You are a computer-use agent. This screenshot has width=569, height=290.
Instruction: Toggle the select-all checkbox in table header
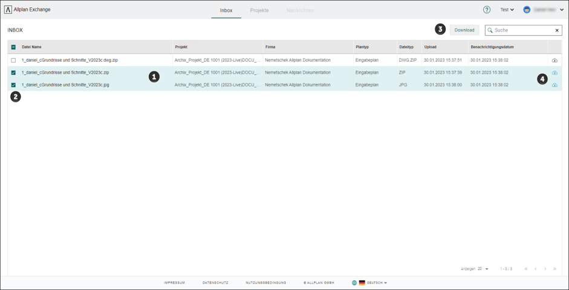[x=13, y=47]
